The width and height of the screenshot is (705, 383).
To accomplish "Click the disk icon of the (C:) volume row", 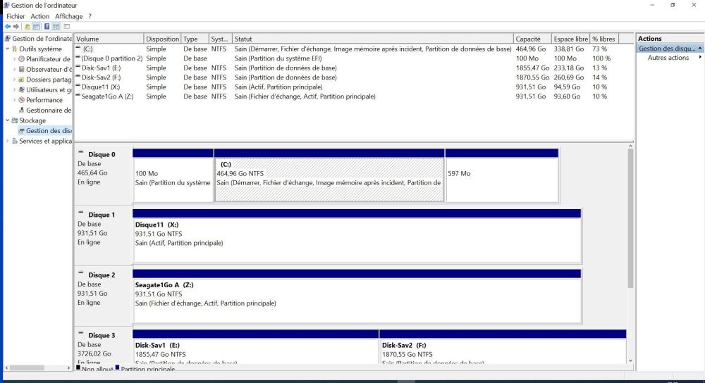I will pos(78,49).
